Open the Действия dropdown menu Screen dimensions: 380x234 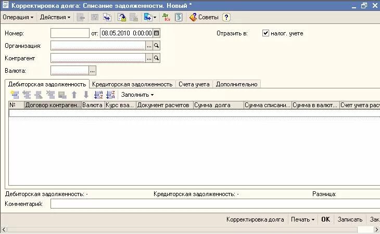tap(55, 17)
